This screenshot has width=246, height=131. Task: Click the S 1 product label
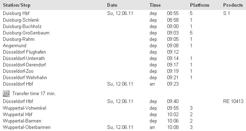pos(226,13)
